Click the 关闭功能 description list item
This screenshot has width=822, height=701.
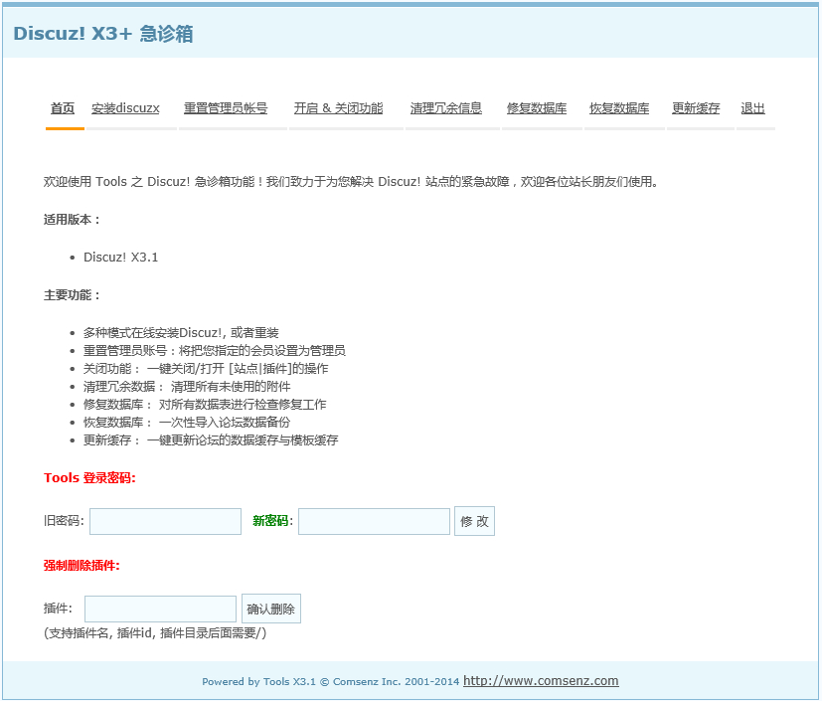[206, 369]
